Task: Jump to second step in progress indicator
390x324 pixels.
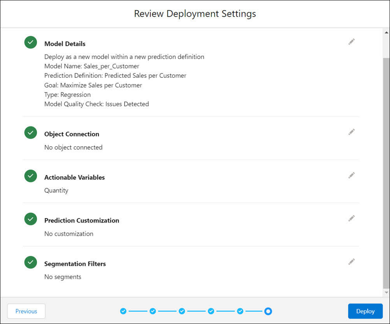Action: click(153, 311)
